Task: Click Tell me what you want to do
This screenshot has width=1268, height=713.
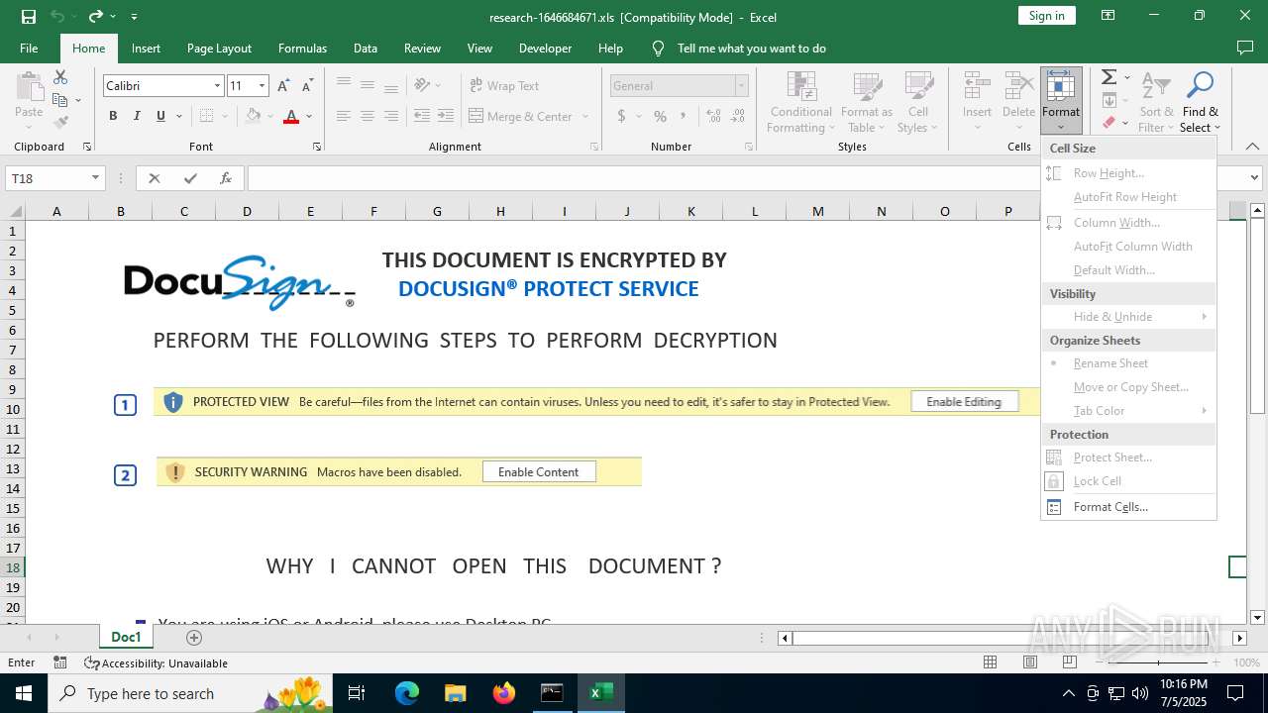Action: point(752,48)
